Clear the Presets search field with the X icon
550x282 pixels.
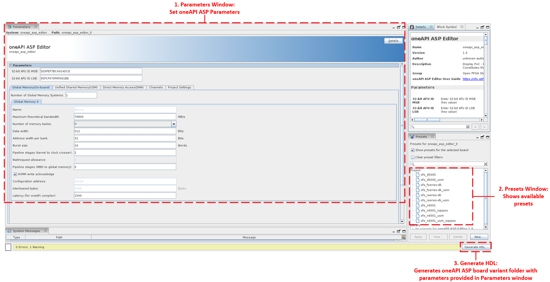coord(485,164)
